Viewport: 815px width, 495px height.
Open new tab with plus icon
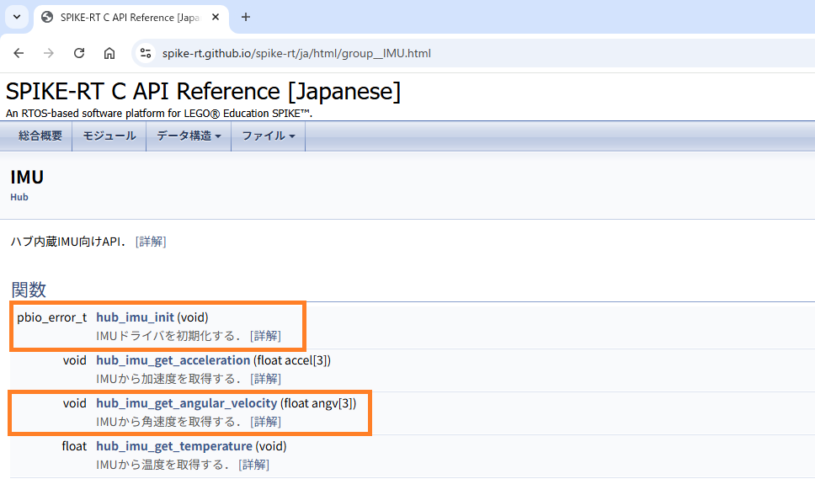click(246, 17)
